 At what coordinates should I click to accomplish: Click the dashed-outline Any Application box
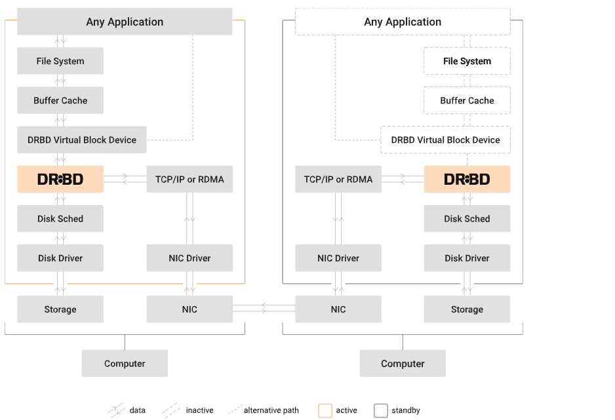point(403,22)
